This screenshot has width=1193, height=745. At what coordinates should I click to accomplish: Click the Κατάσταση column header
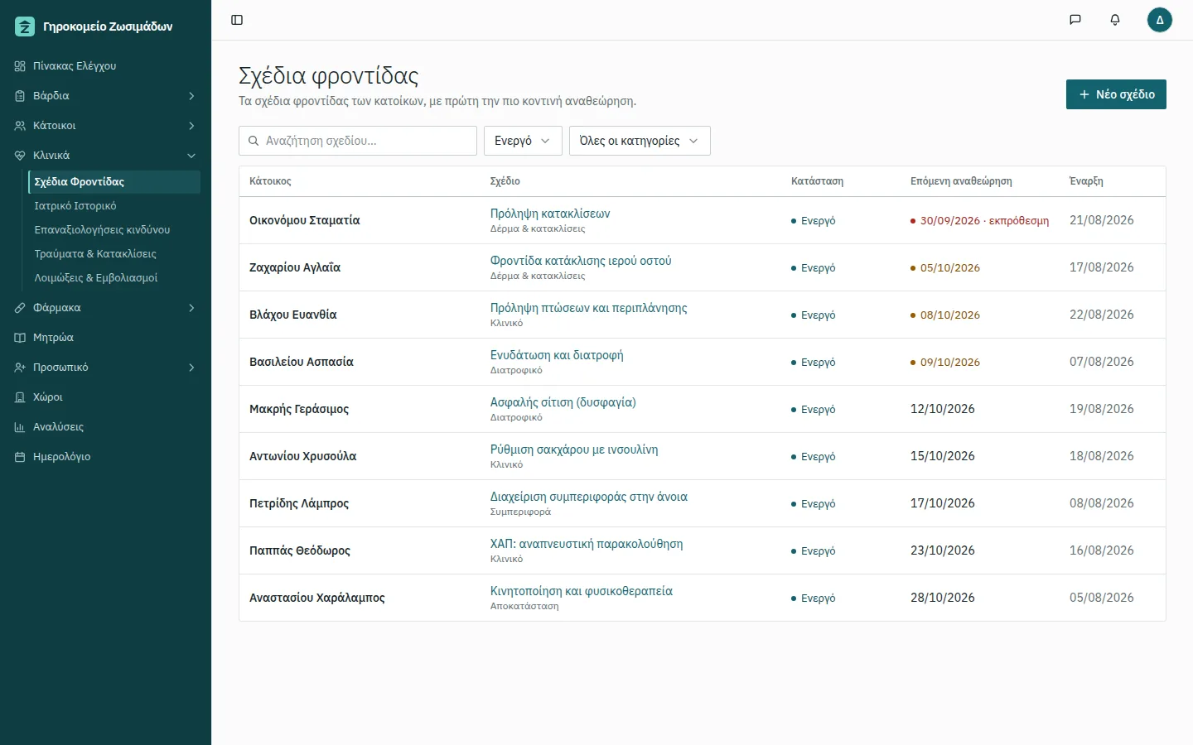[817, 181]
